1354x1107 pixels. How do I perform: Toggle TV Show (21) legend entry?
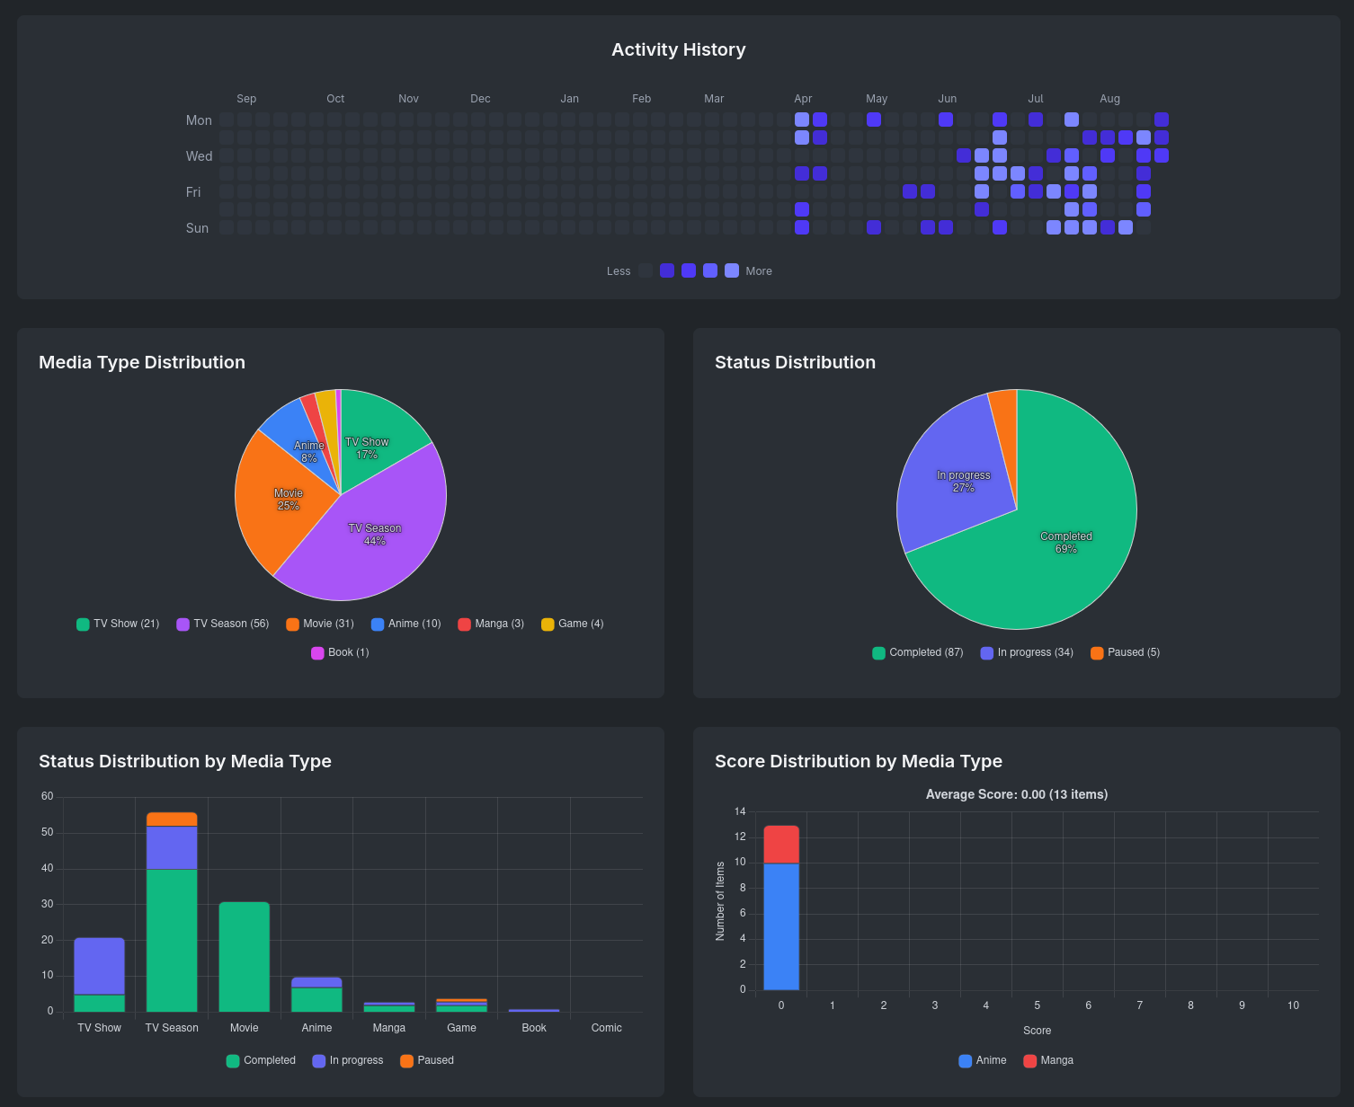tap(118, 624)
